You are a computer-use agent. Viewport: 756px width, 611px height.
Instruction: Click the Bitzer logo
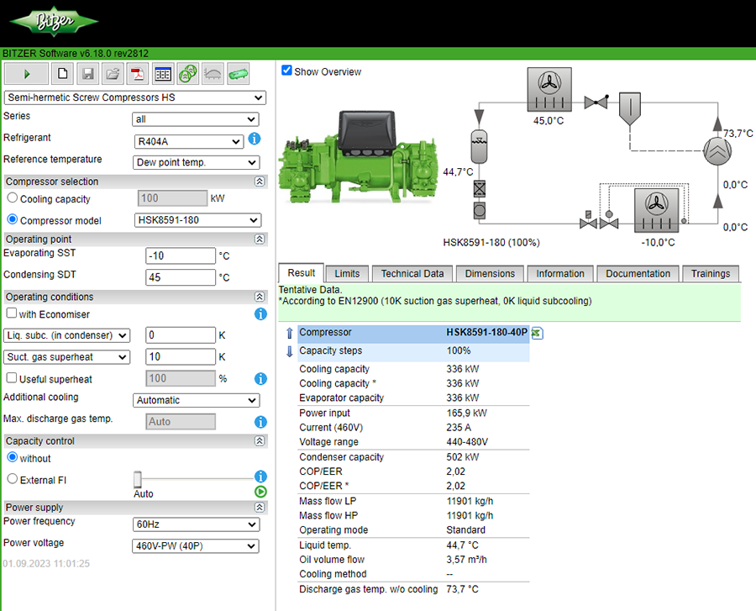click(54, 21)
